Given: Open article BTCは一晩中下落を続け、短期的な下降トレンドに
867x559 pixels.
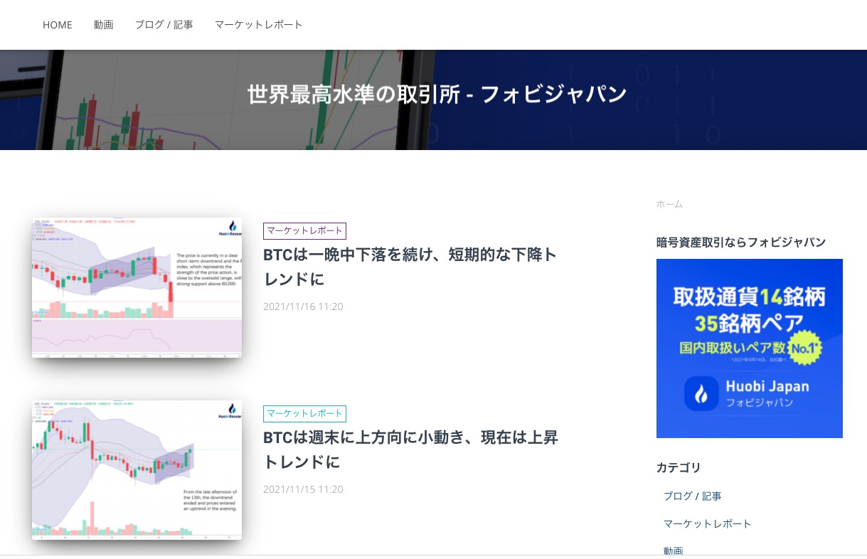Looking at the screenshot, I should point(410,267).
